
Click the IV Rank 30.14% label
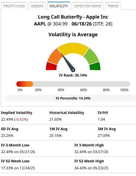coord(73,75)
